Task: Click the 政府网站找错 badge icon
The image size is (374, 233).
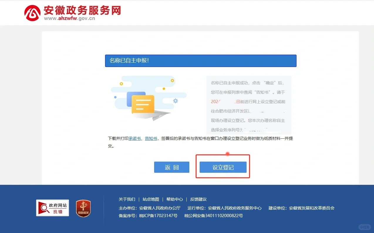Action: tap(53, 208)
